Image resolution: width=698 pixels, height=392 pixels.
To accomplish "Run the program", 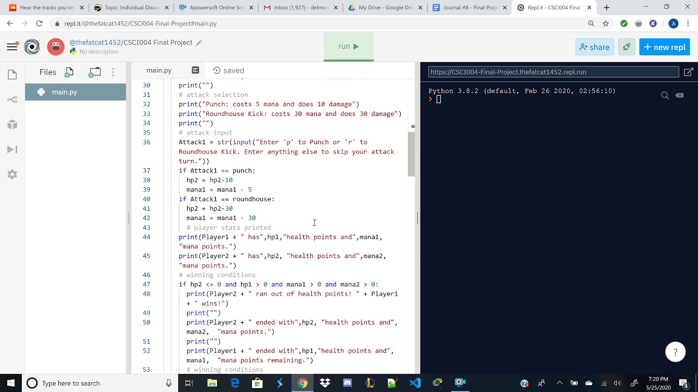I will pyautogui.click(x=348, y=46).
